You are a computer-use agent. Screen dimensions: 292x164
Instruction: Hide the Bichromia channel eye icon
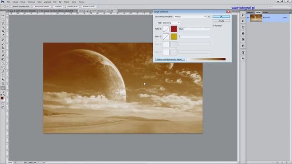(248, 18)
